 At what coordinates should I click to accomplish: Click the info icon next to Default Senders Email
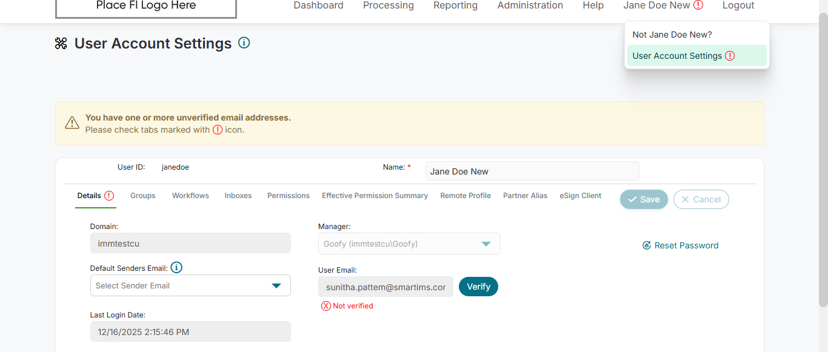coord(176,268)
